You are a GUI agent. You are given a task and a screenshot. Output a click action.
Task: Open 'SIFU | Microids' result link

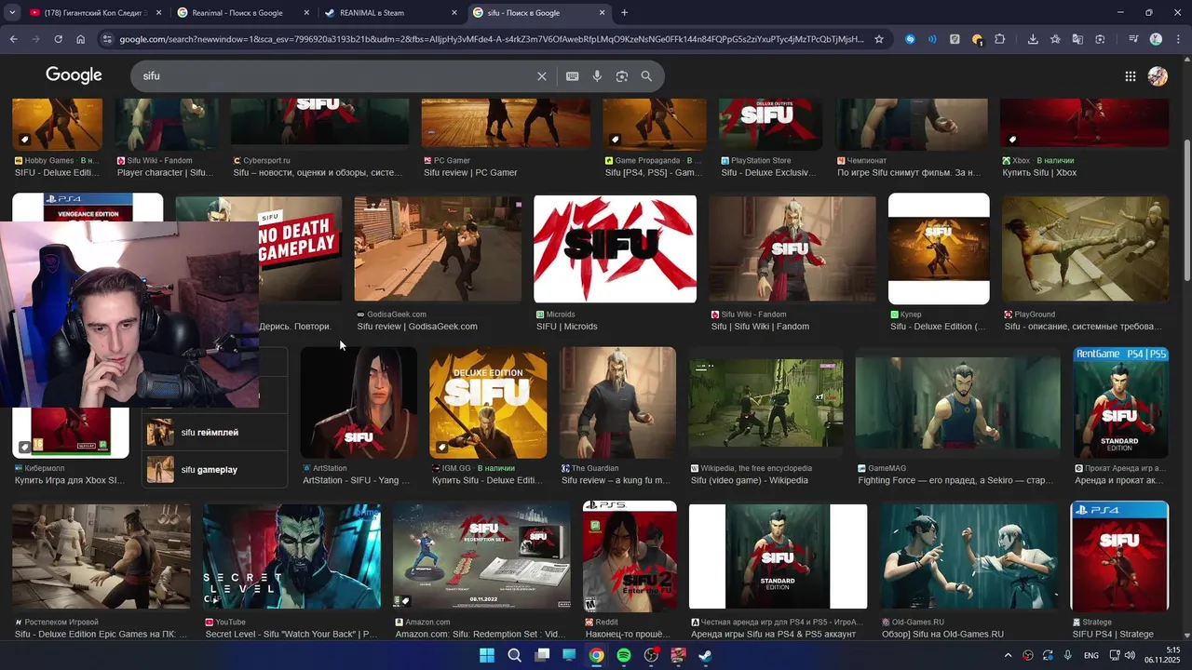(x=567, y=327)
